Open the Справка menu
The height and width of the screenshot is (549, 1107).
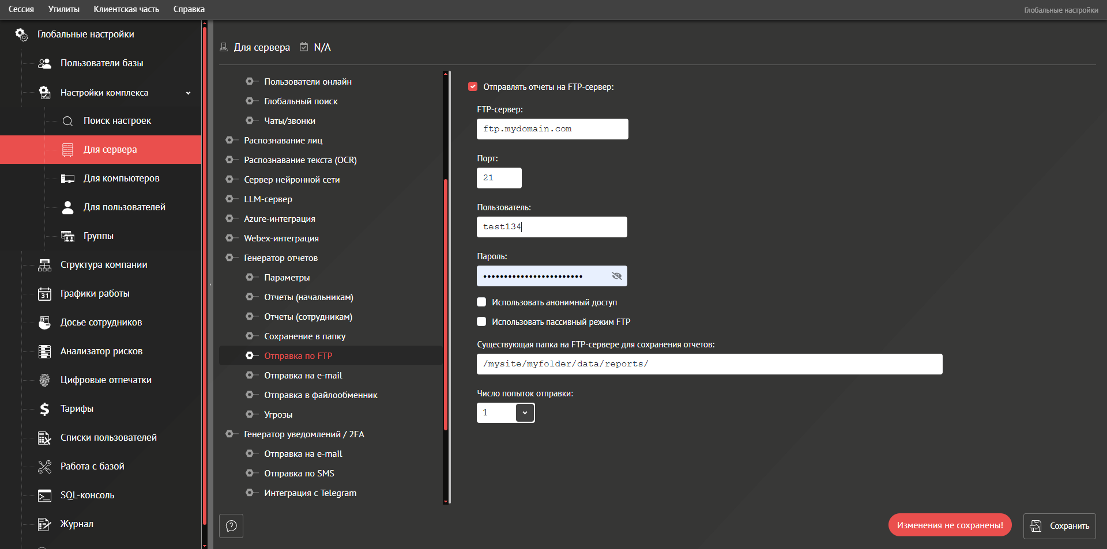click(189, 9)
